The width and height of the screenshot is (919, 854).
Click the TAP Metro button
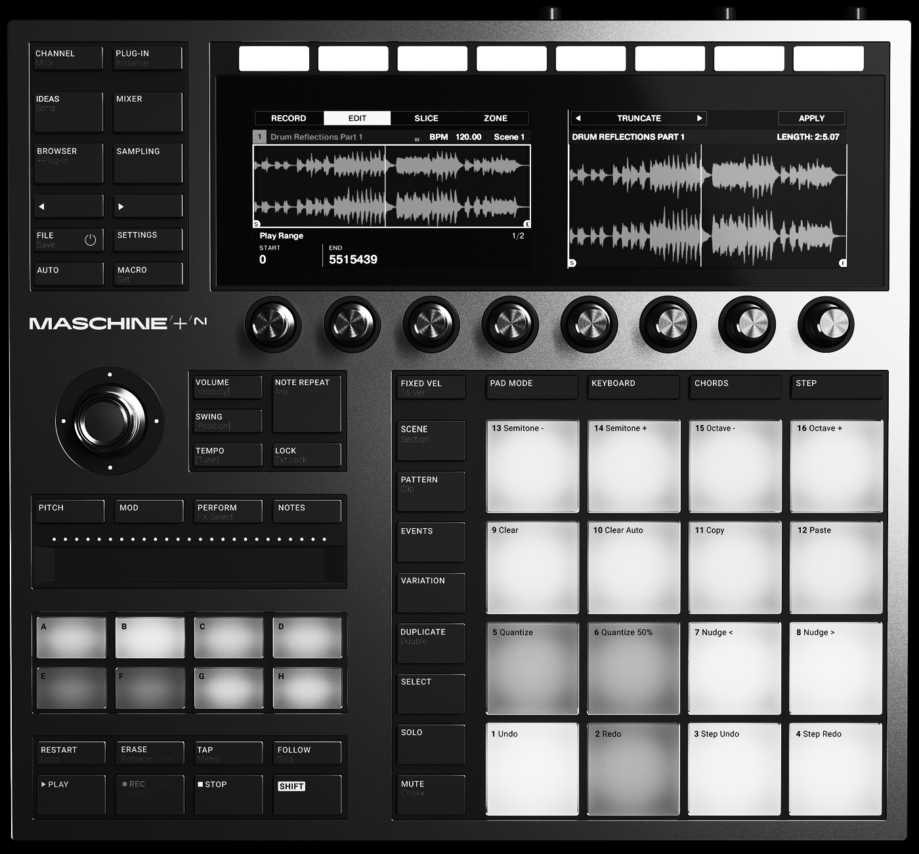228,753
